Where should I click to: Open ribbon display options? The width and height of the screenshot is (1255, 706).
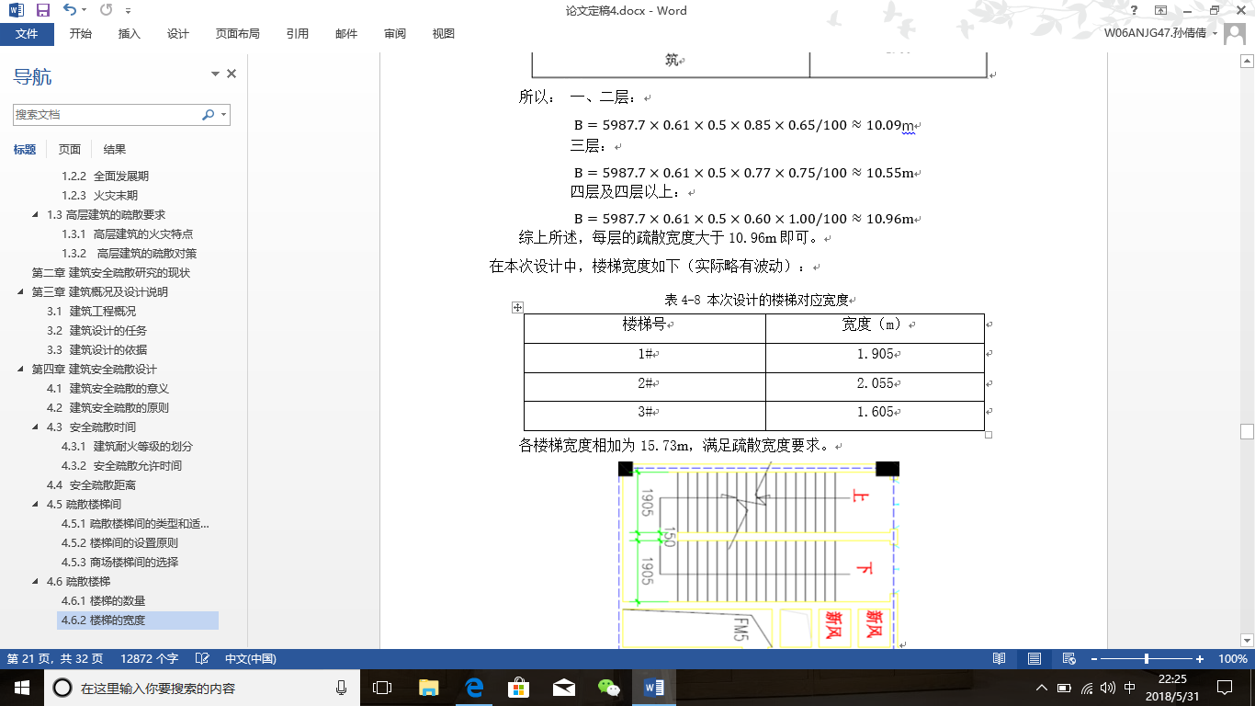1161,10
